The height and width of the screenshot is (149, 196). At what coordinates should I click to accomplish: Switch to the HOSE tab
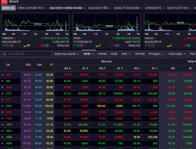tap(114, 54)
